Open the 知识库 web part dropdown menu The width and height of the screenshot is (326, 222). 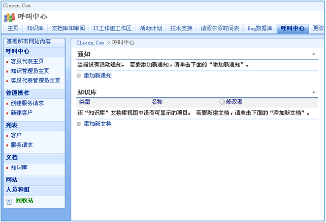(x=314, y=92)
